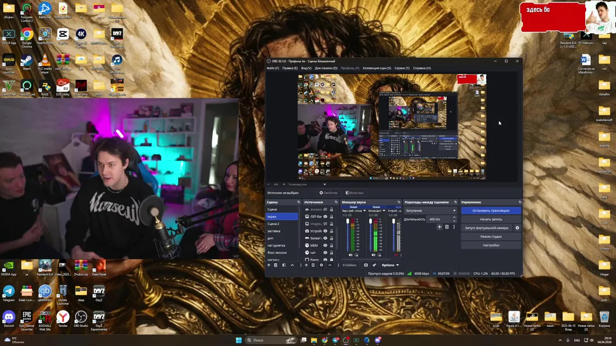Open transition properties three-dot menu
Image resolution: width=616 pixels, height=346 pixels.
tap(454, 227)
